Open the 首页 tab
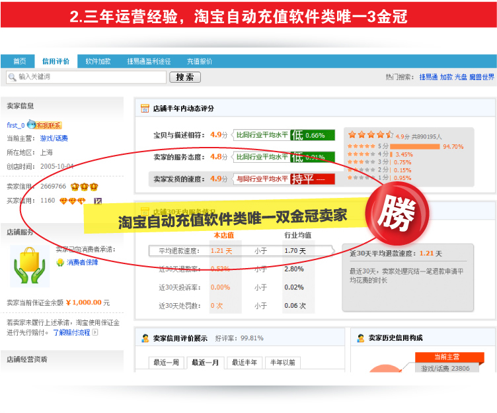 tap(20, 62)
